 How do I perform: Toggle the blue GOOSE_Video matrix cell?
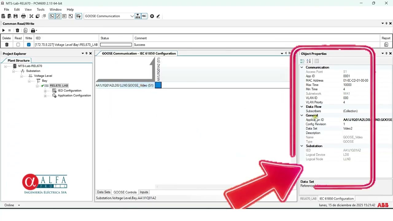point(158,85)
